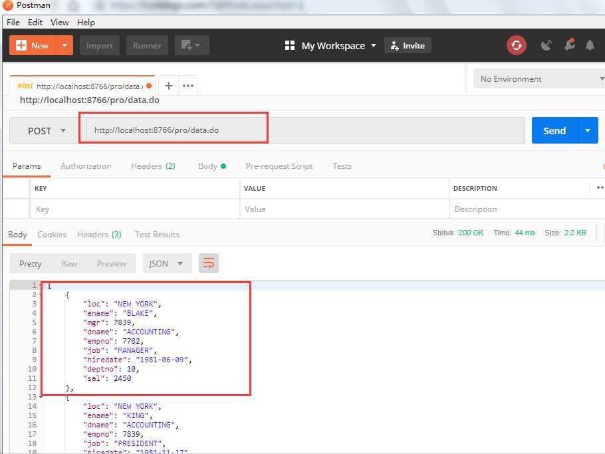Click the new window icon button

pos(191,45)
